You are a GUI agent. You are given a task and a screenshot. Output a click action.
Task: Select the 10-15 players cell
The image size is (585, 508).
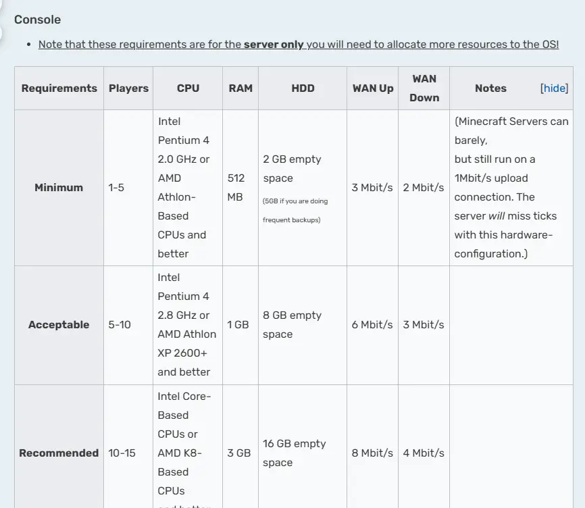tap(128, 453)
